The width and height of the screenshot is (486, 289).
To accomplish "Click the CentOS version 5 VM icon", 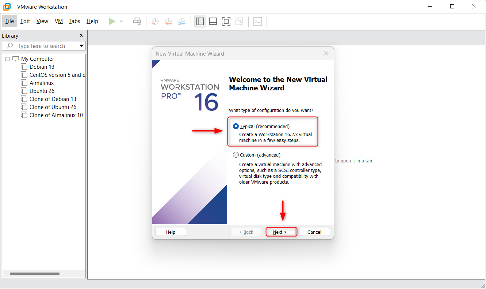I will 24,75.
